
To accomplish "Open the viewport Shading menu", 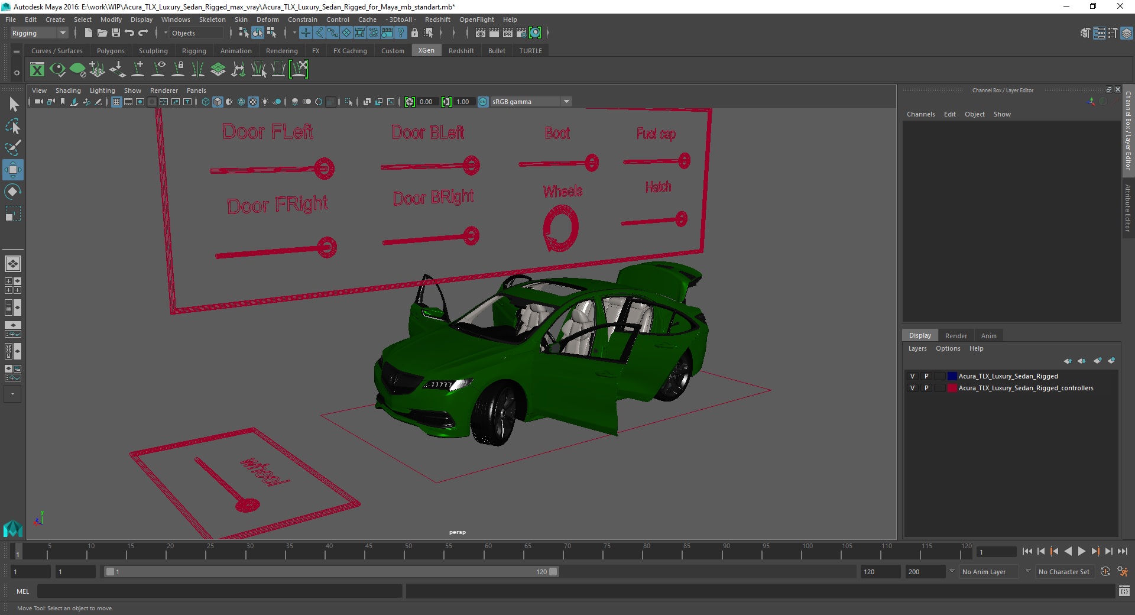I will pos(68,90).
